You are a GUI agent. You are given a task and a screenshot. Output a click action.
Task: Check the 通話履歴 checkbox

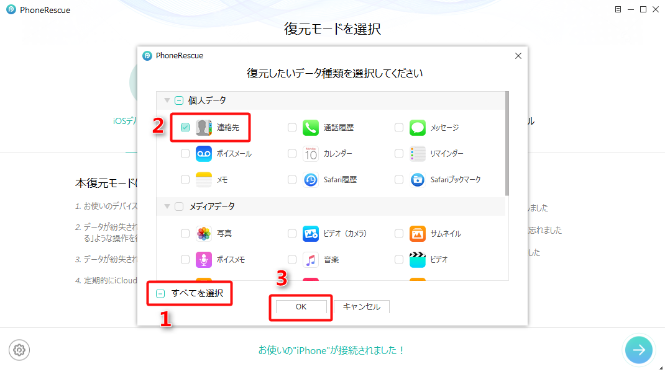[291, 127]
